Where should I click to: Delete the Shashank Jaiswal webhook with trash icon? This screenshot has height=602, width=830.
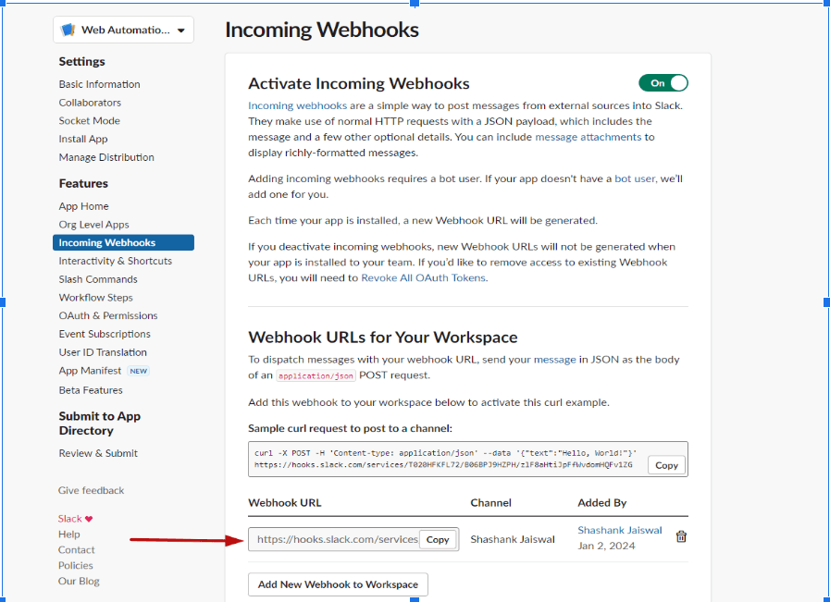(681, 536)
